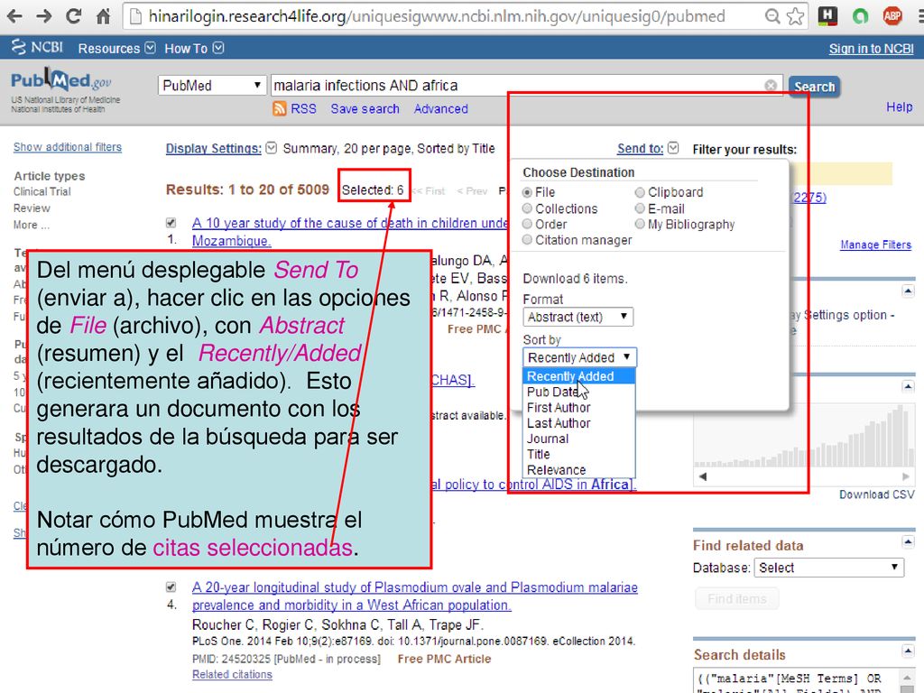Image resolution: width=924 pixels, height=693 pixels.
Task: Choose Citation manager as destination
Action: pyautogui.click(x=527, y=240)
